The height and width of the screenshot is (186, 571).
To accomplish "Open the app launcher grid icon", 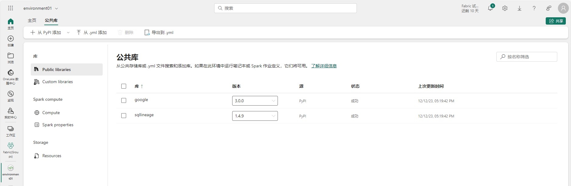I will coord(10,8).
